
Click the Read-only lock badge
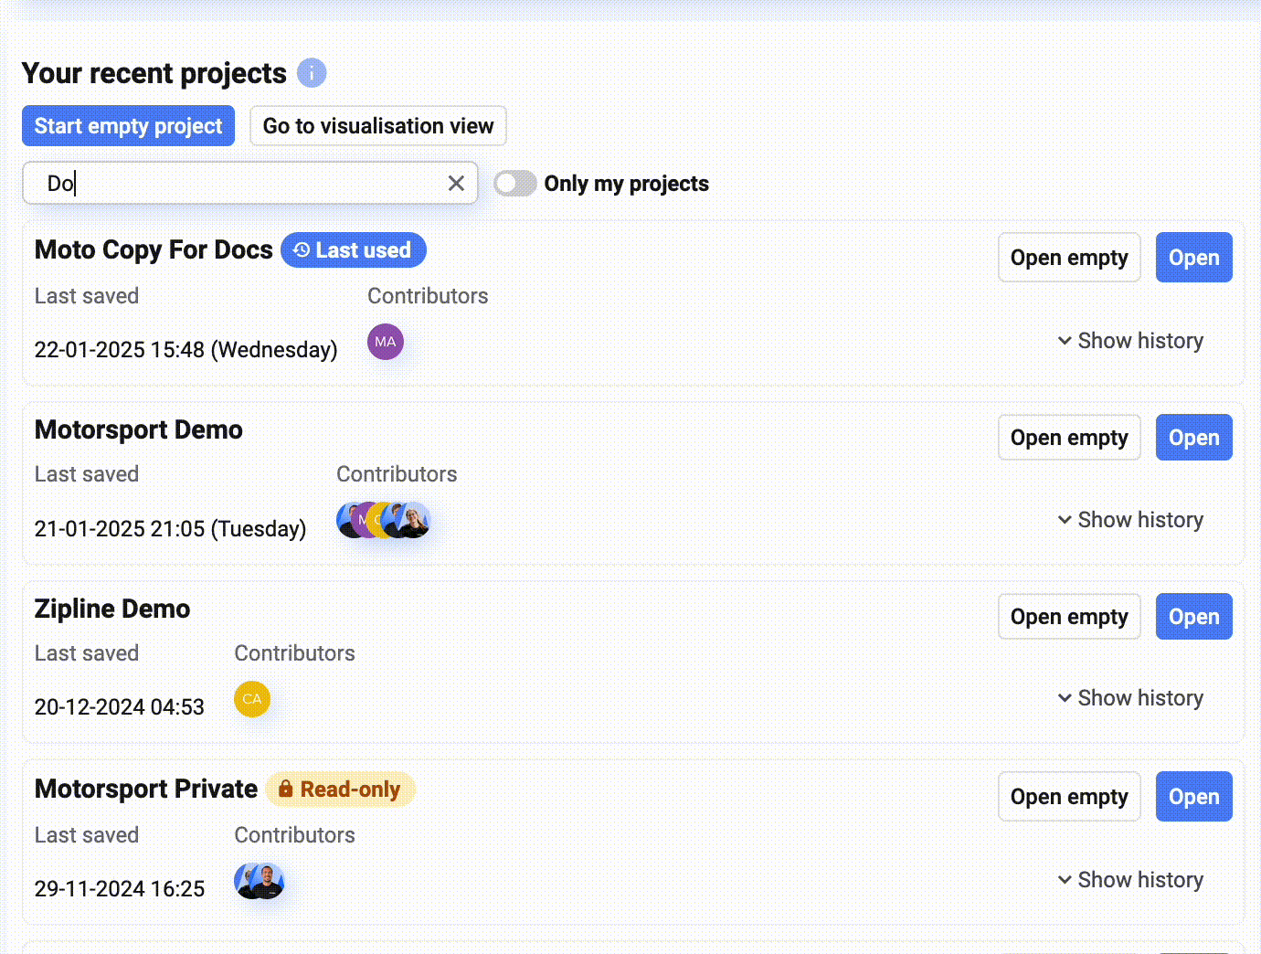(x=340, y=790)
